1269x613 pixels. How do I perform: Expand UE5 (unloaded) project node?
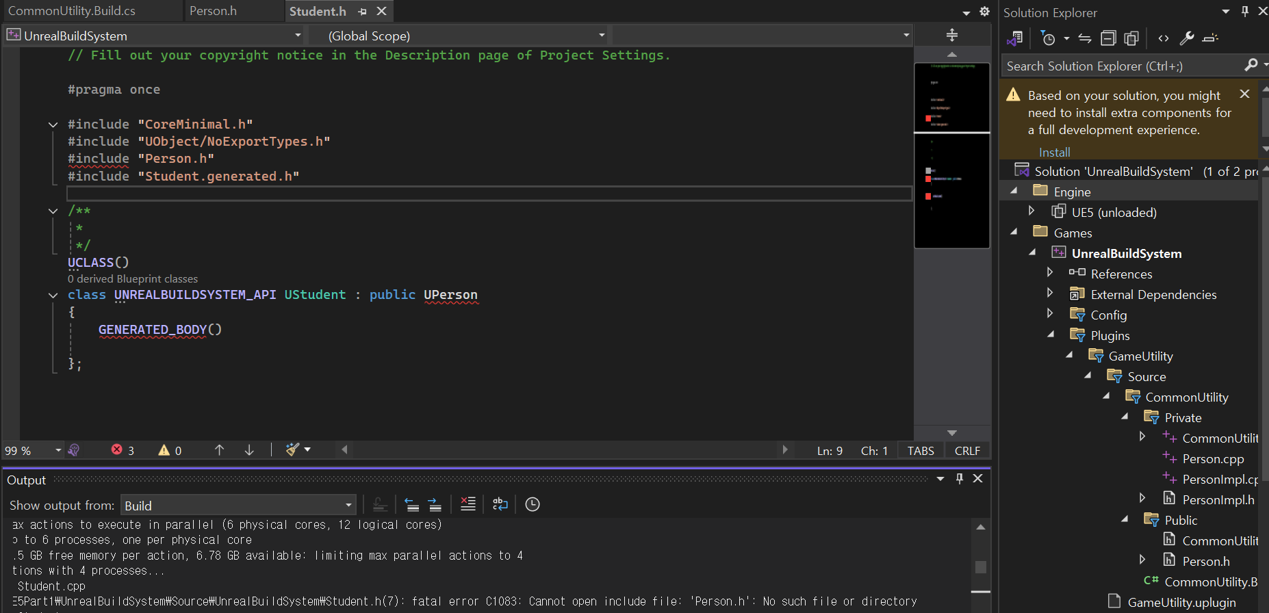pos(1031,211)
